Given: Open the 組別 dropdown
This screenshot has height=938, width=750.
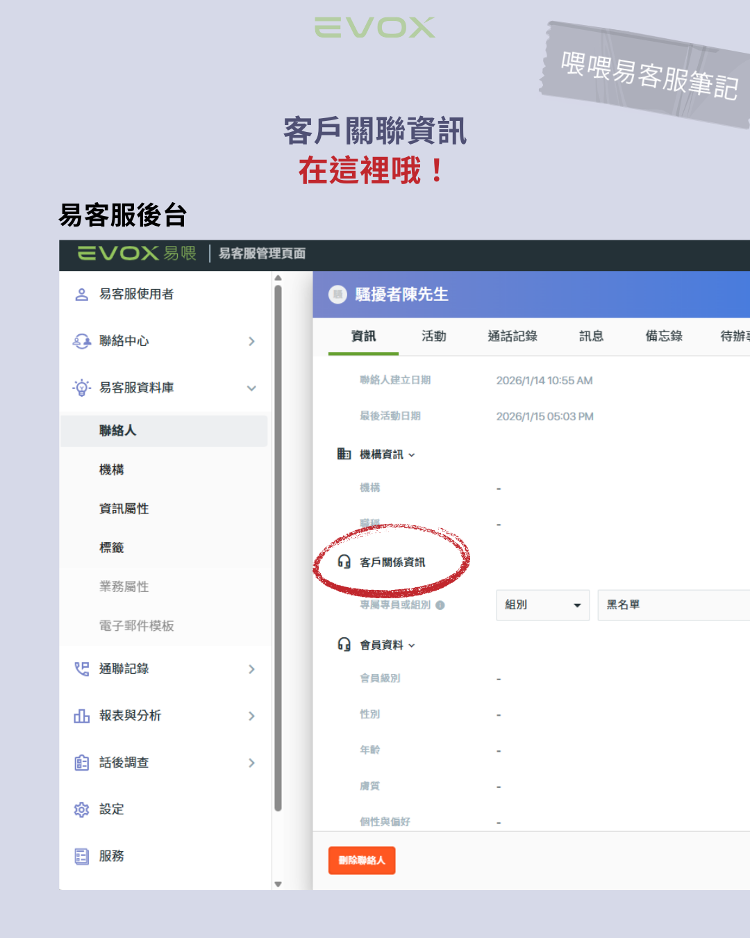Looking at the screenshot, I should (x=543, y=605).
